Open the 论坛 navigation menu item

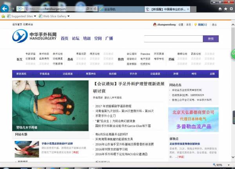pos(76,38)
